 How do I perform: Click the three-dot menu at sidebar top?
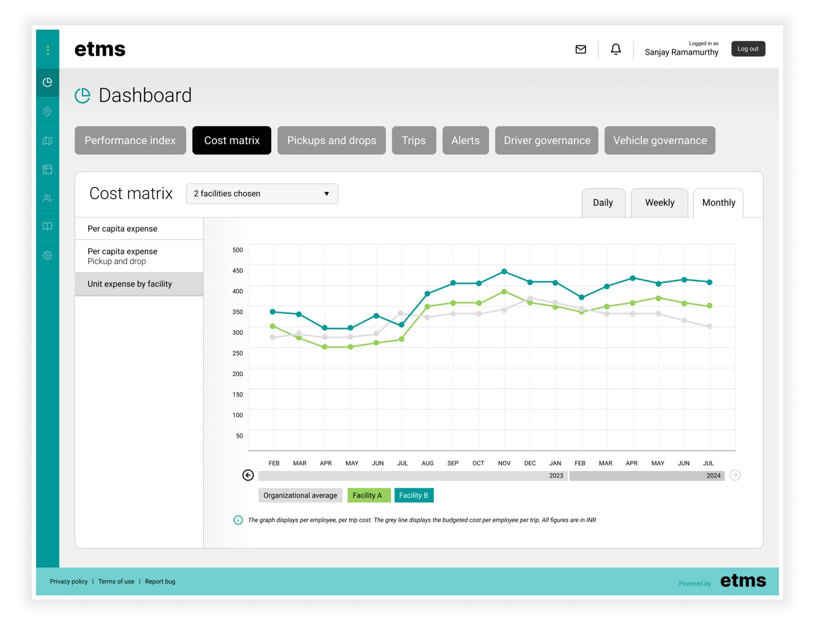[x=47, y=50]
